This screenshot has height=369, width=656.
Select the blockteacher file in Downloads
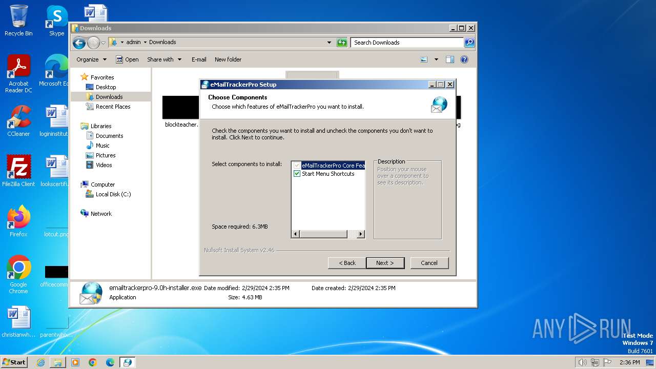tap(181, 112)
